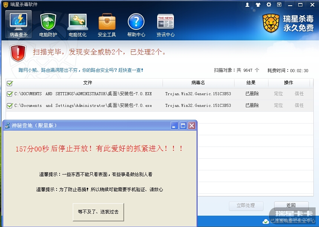This screenshot has width=319, height=227.
Task: Click the user account icon in title bar
Action: [247, 5]
